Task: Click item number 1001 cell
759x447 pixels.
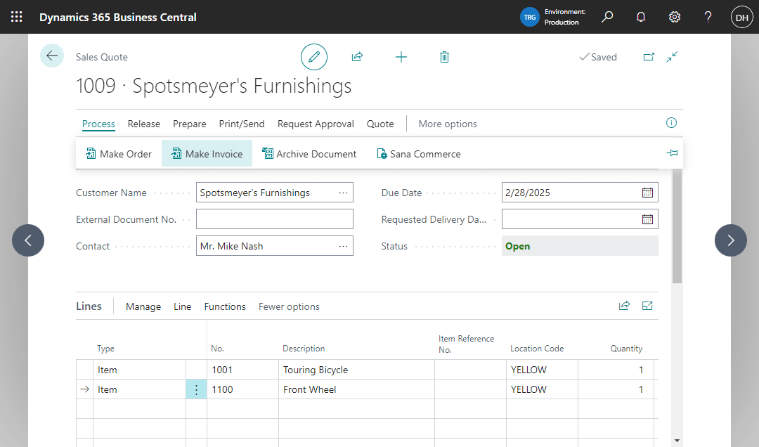Action: (242, 370)
